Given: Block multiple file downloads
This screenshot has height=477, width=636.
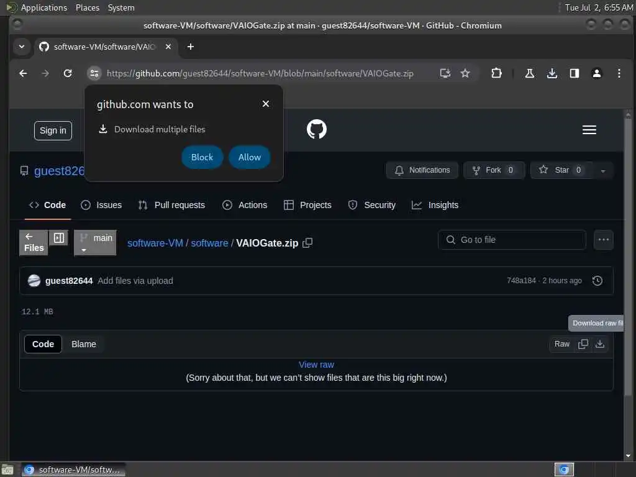Looking at the screenshot, I should tap(202, 157).
